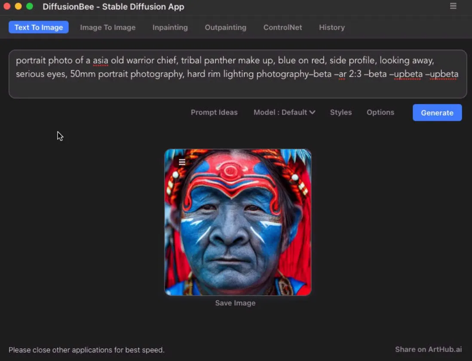
Task: Open the Share on ArtHub.ai link
Action: point(429,349)
